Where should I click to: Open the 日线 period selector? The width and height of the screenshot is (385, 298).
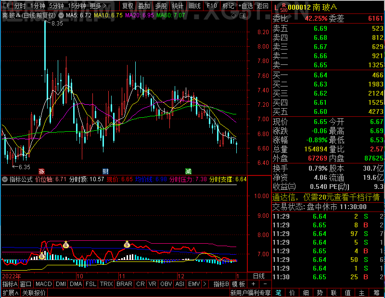[x=259, y=276]
